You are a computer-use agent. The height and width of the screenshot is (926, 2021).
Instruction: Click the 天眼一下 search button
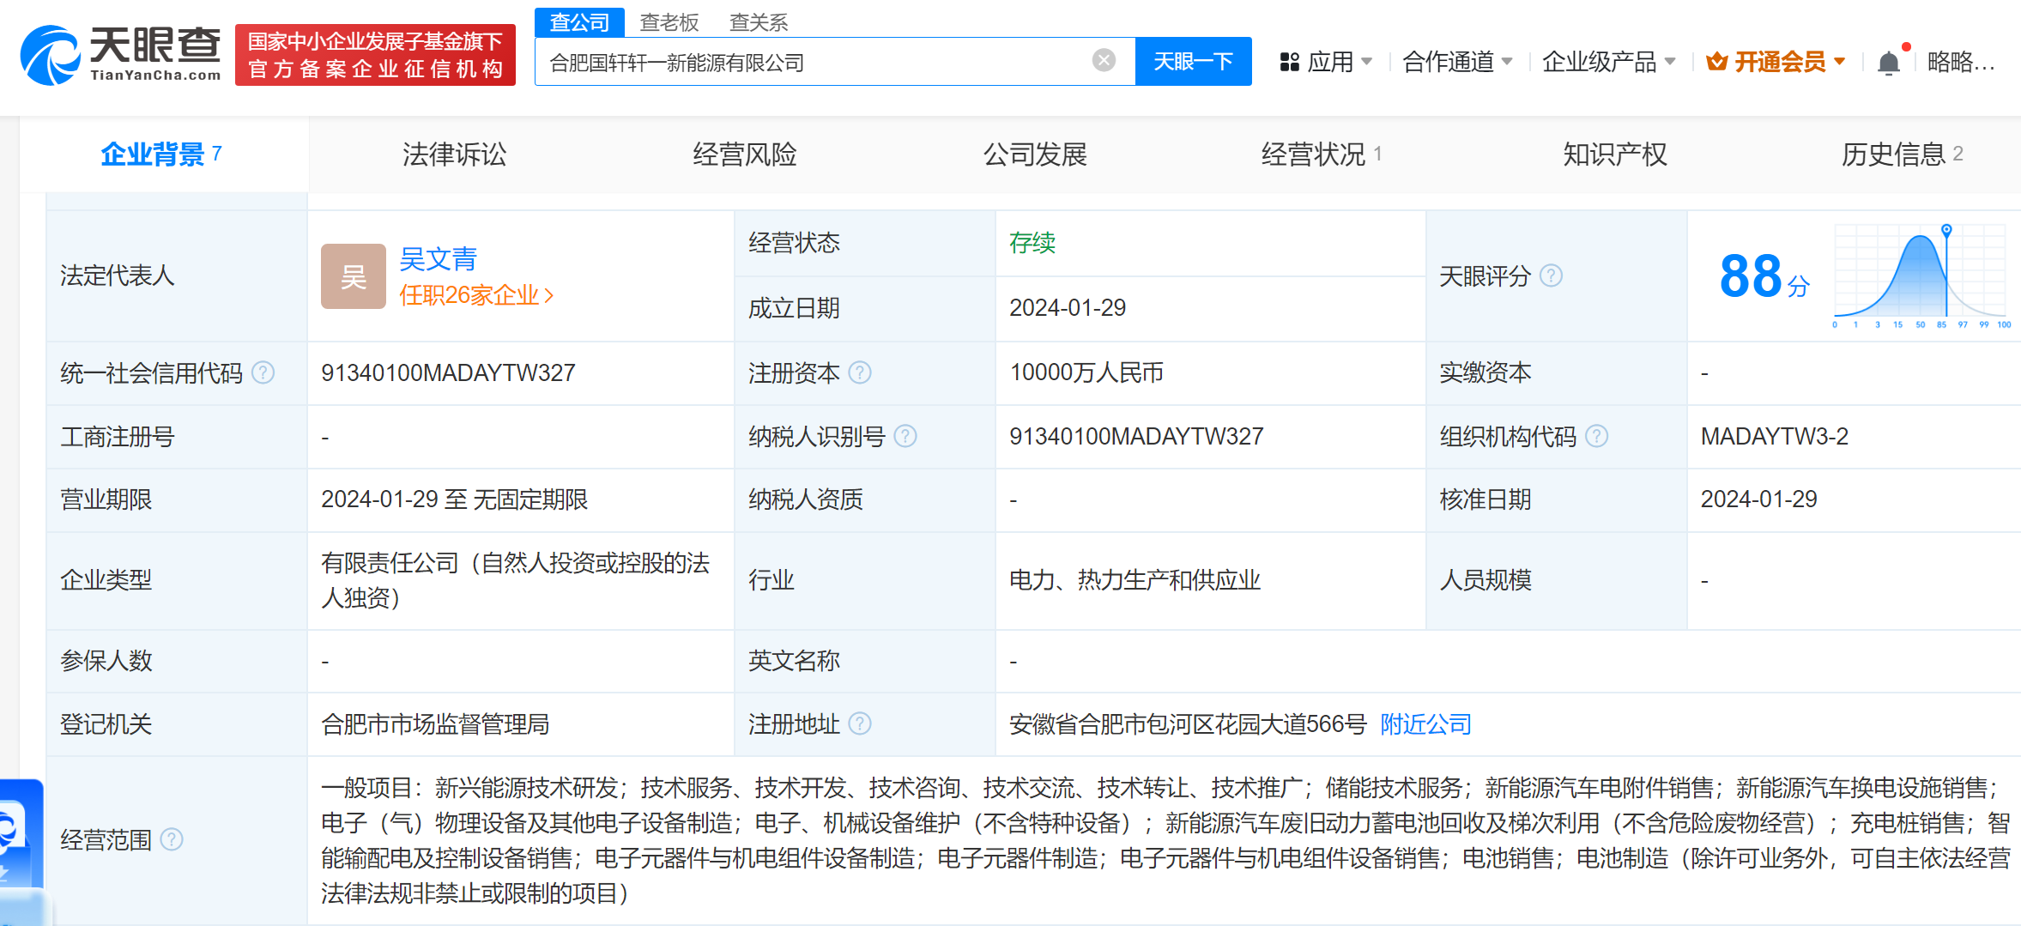point(1193,62)
